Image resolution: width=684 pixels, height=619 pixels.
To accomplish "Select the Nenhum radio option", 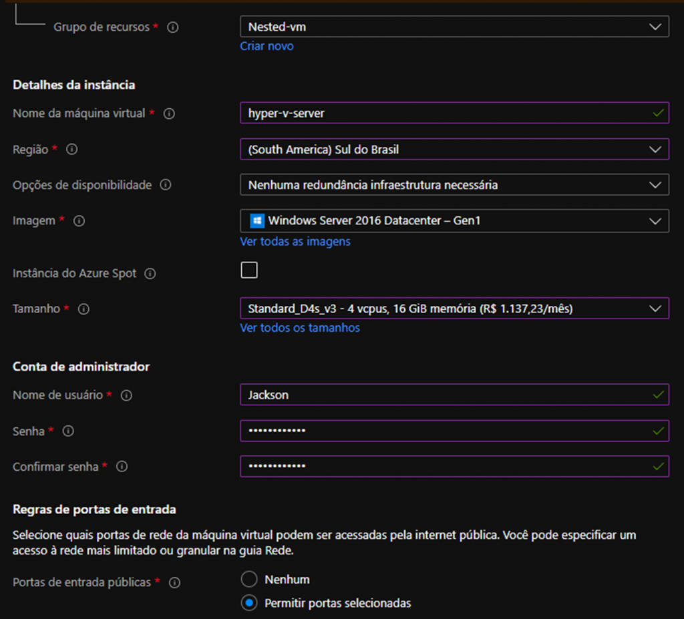I will point(249,579).
